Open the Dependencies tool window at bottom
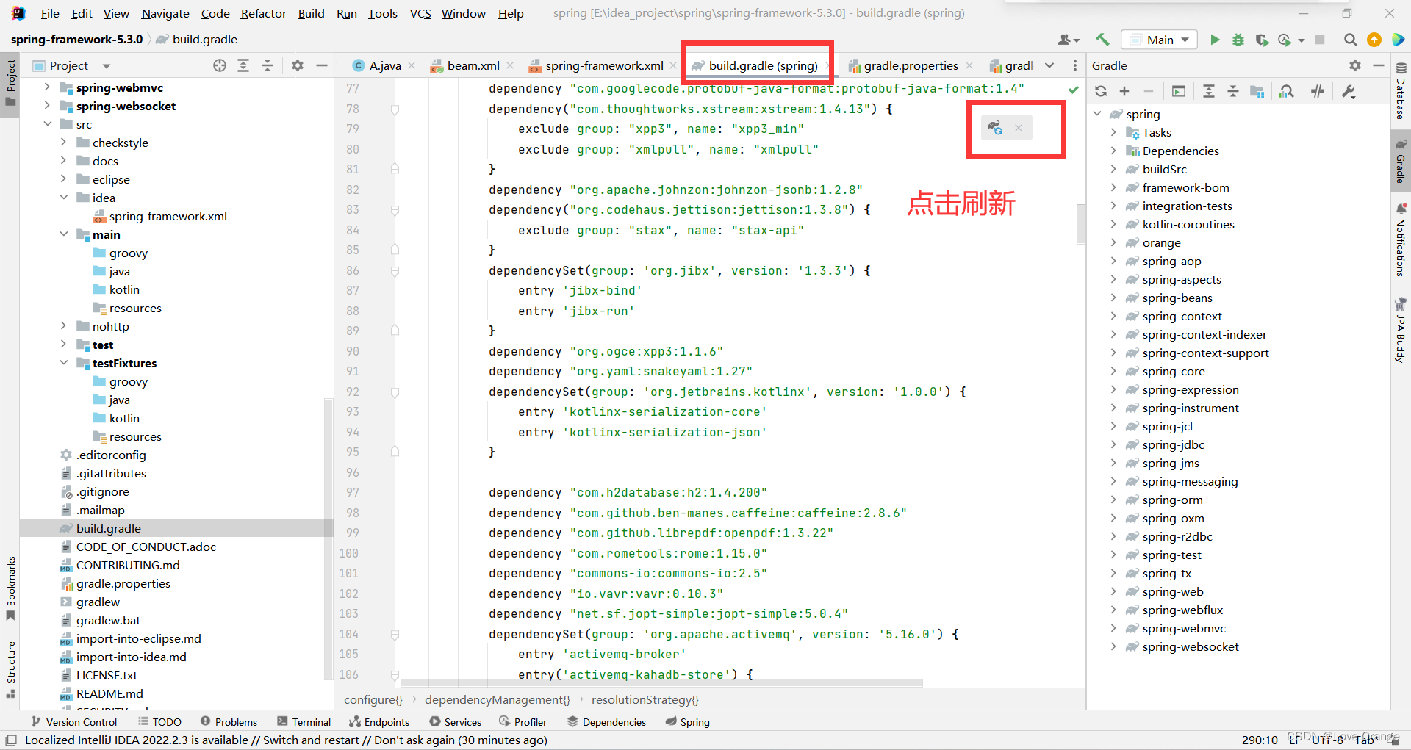 (x=606, y=722)
